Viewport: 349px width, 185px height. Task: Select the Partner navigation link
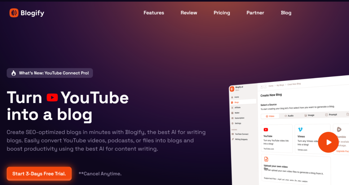[255, 13]
